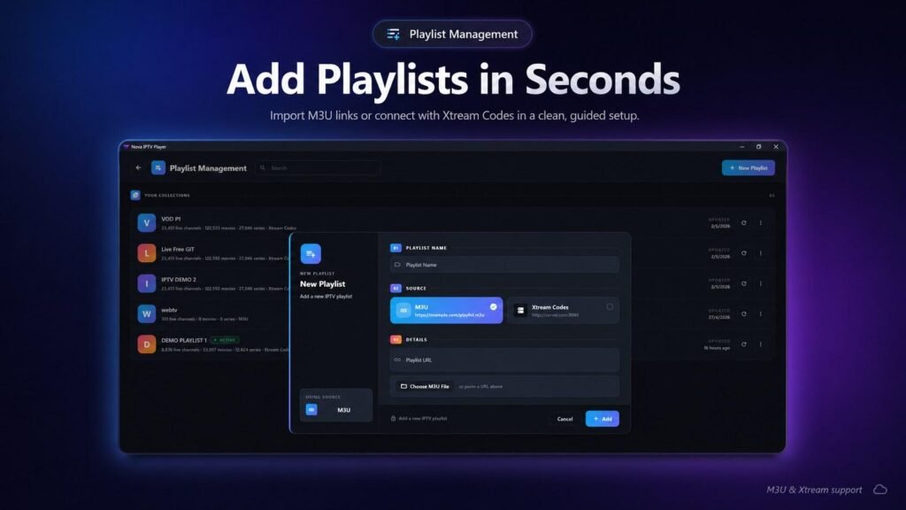Select the IPTV DEMO 2 playlist name
Image resolution: width=906 pixels, height=510 pixels.
pos(179,279)
